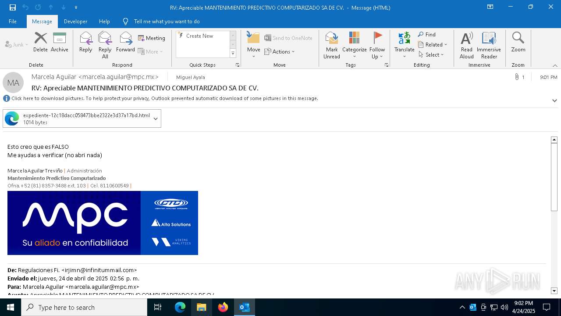The height and width of the screenshot is (316, 561).
Task: Open Windows Start menu
Action: coord(11,307)
